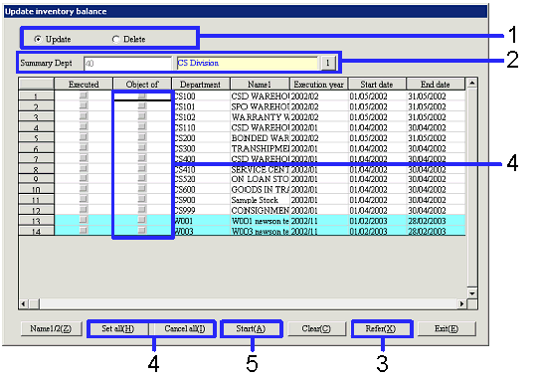Click the Name1 column header
The image size is (539, 381).
tap(260, 84)
